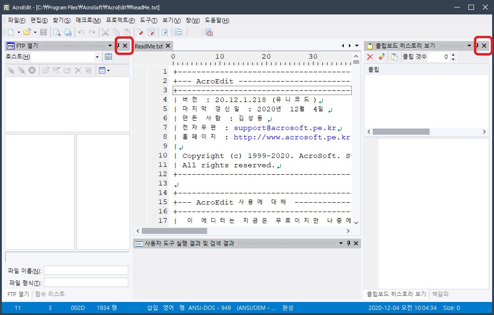494x315 pixels.
Task: Expand the FTP 열기 panel options arrow
Action: (x=110, y=46)
